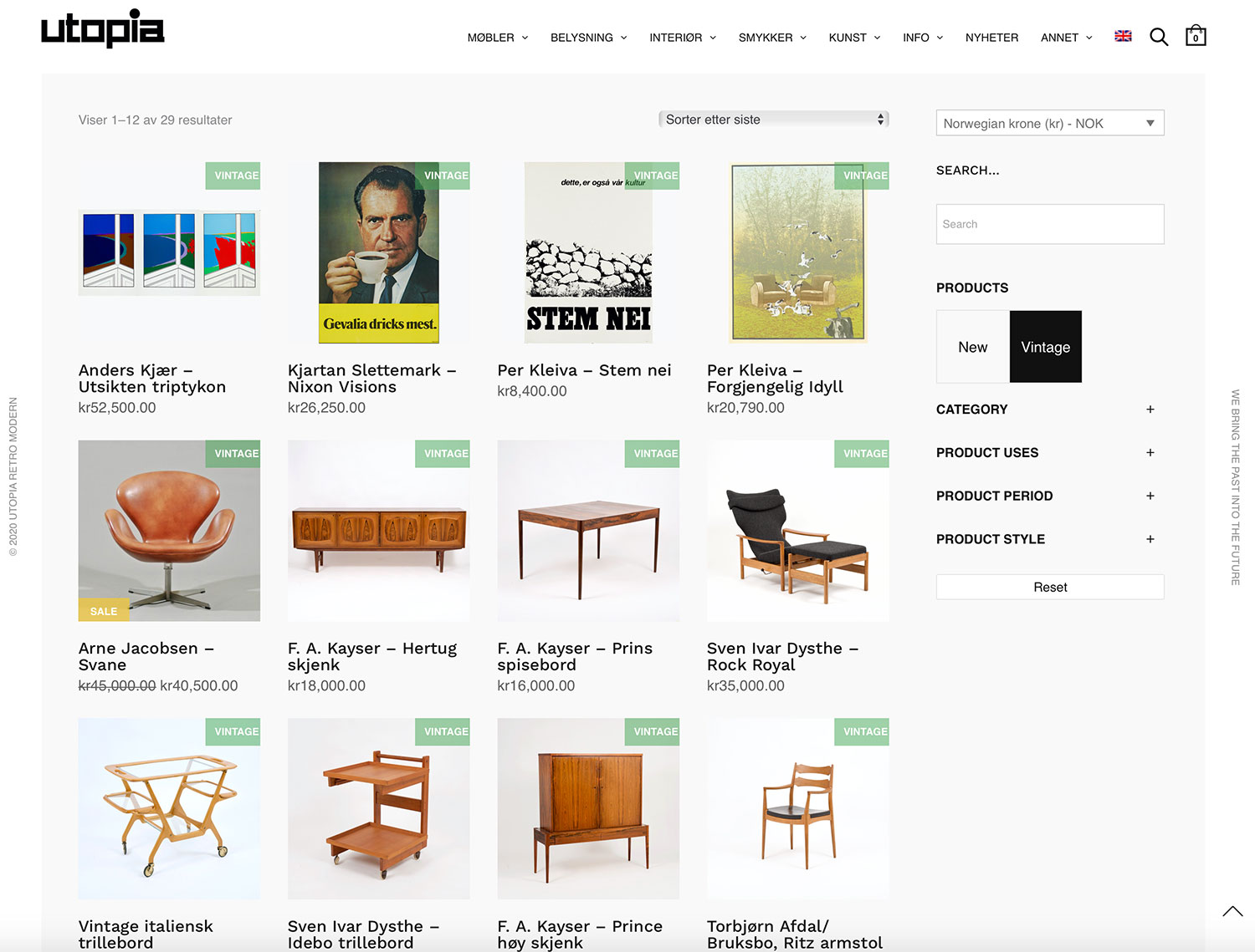Expand Product Period plus icon
This screenshot has height=952, width=1255.
1150,496
